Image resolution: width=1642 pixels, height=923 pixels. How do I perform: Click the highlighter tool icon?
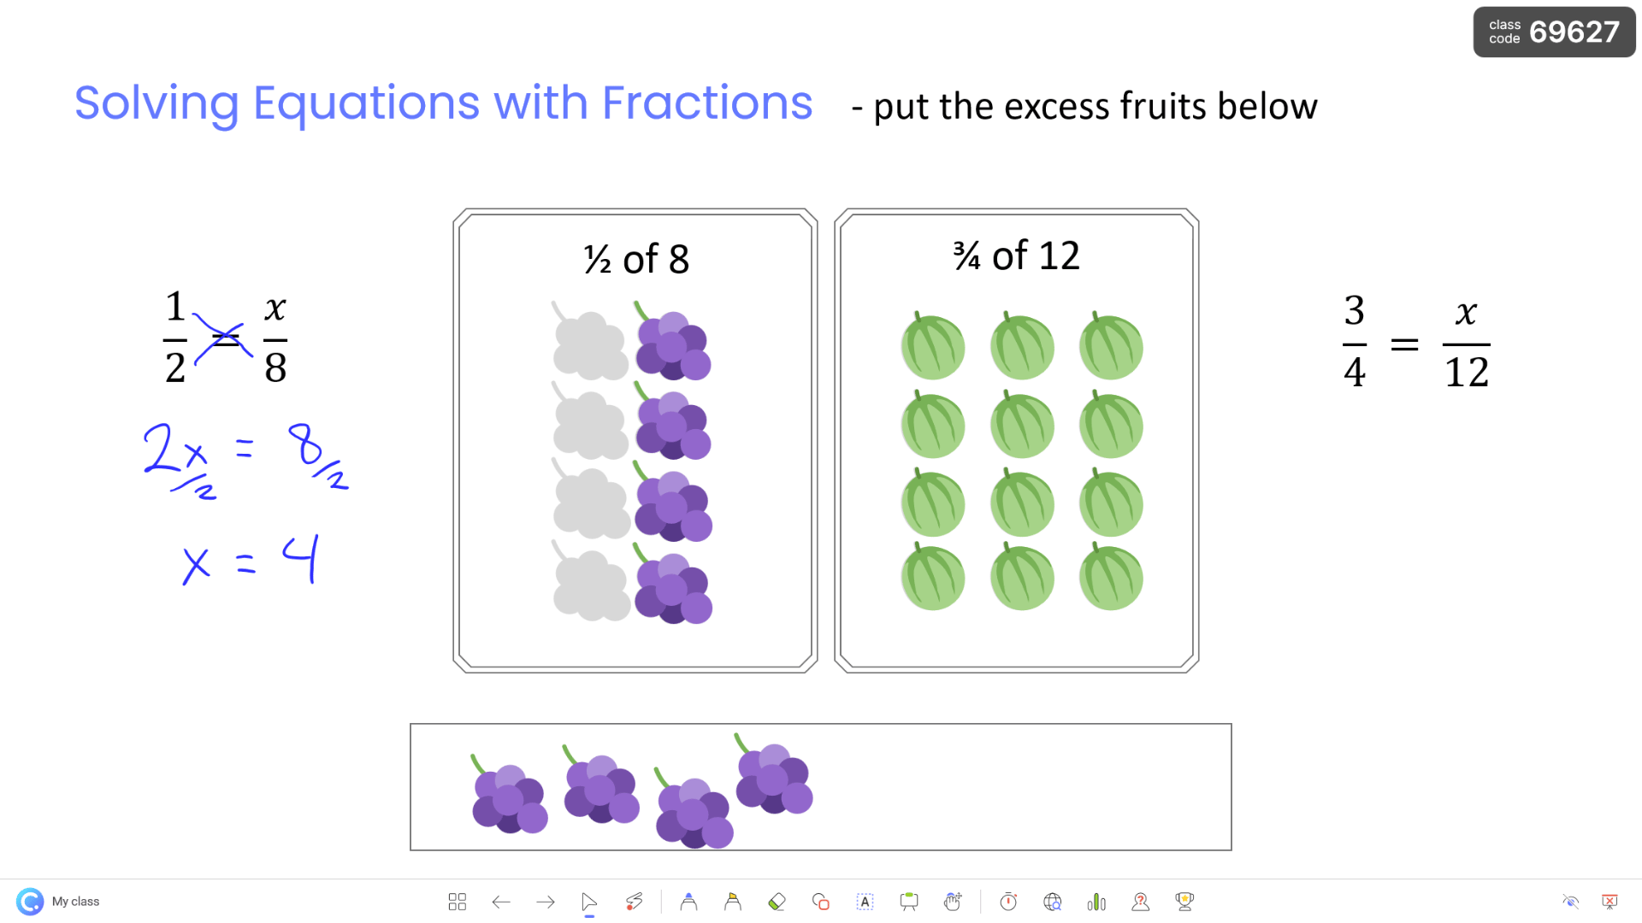point(734,901)
